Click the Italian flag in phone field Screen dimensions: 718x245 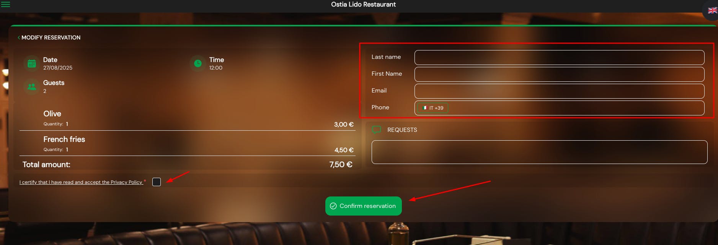(x=424, y=108)
